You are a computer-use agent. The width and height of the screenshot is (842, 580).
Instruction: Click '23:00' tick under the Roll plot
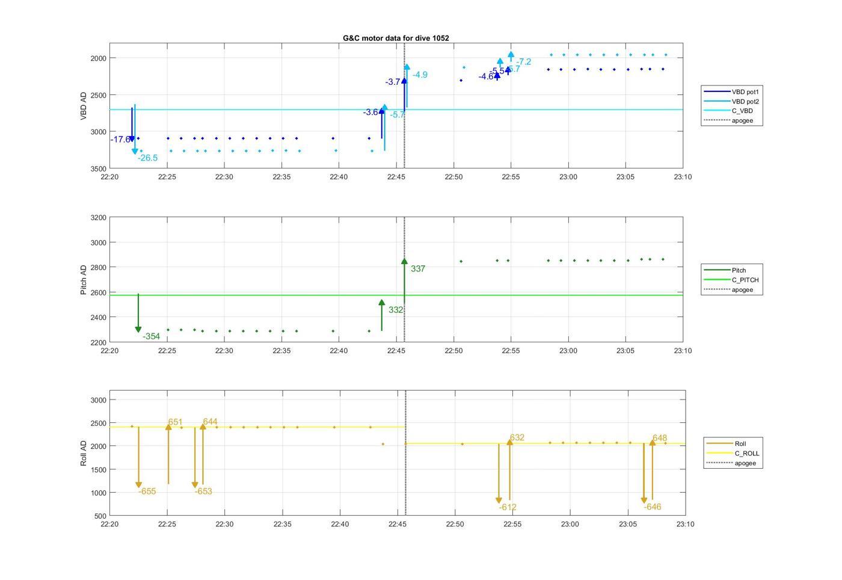(570, 525)
